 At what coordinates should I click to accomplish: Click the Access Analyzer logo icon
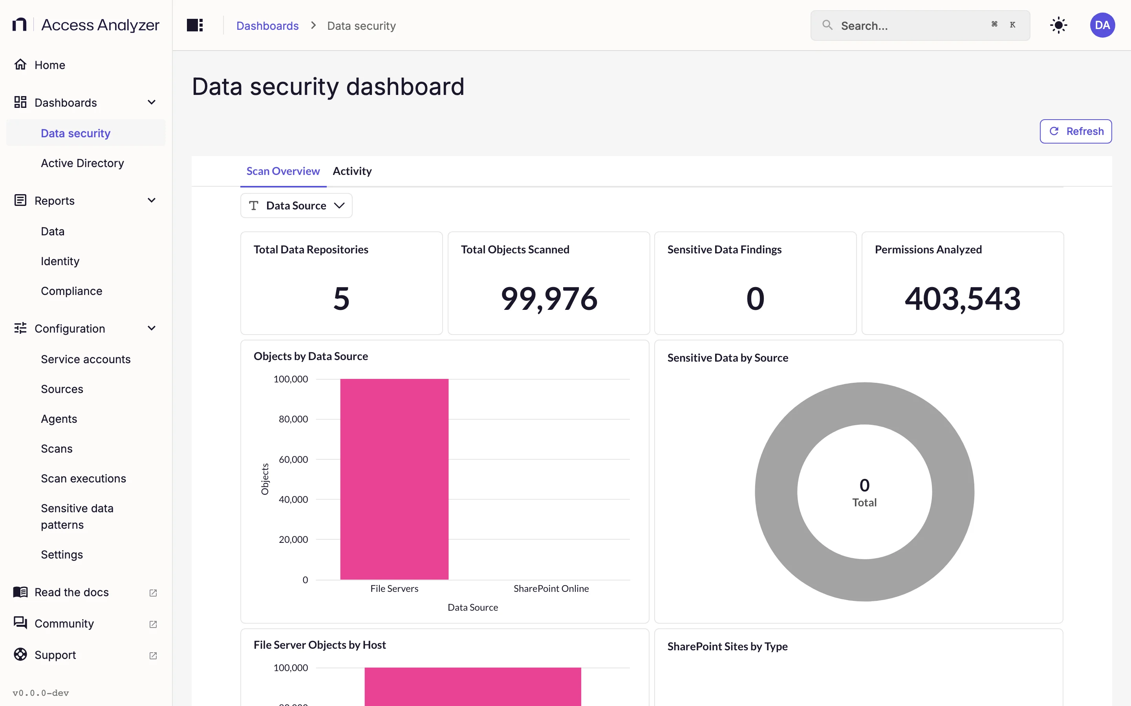click(x=19, y=25)
